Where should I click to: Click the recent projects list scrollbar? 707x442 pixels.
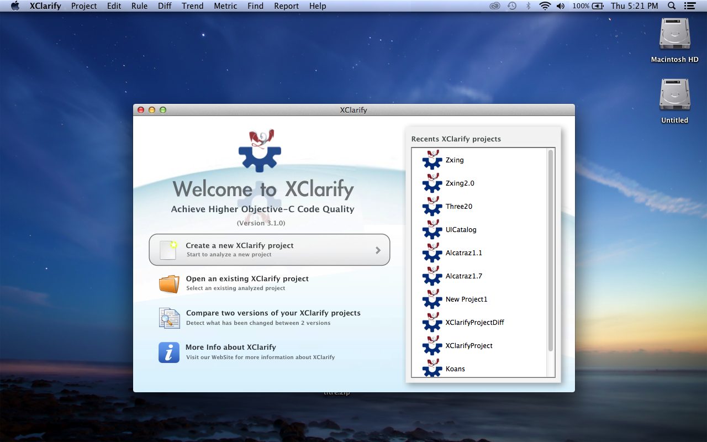[x=551, y=251]
